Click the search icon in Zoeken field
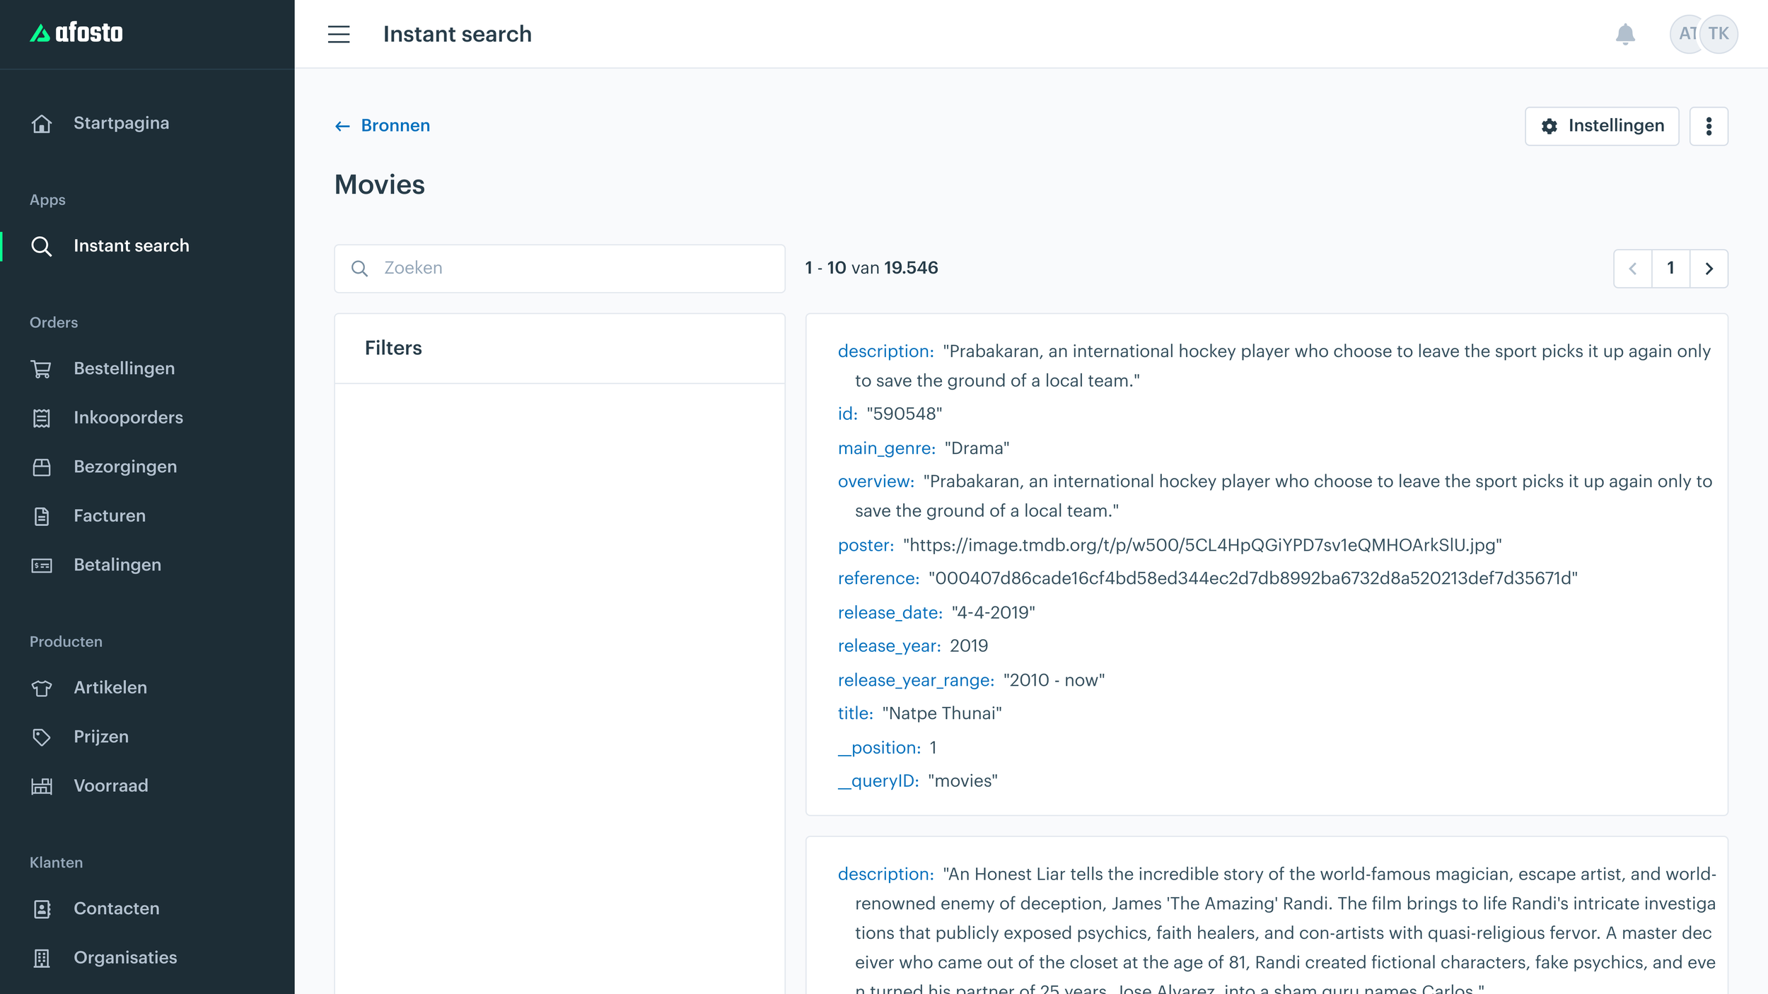This screenshot has width=1768, height=994. tap(359, 269)
